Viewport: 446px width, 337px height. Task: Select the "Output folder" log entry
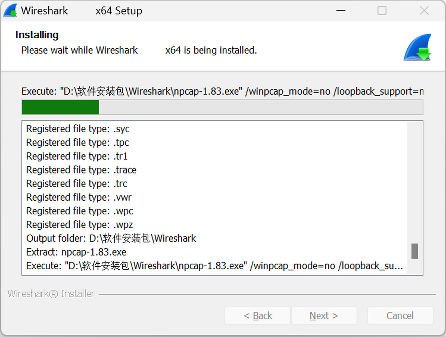111,239
